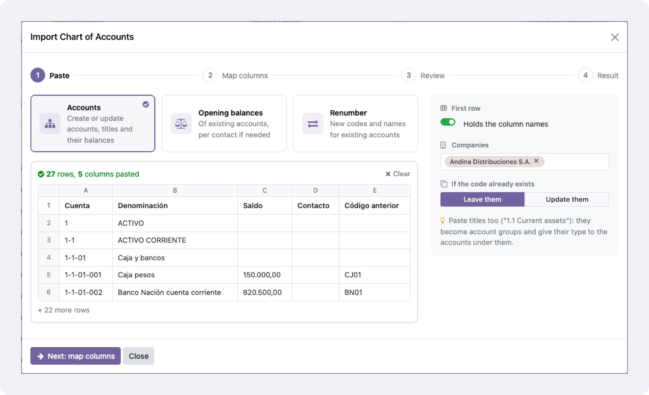This screenshot has width=649, height=395.
Task: Click the Opening balances scale icon
Action: pyautogui.click(x=181, y=123)
